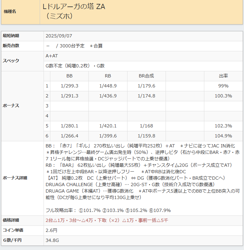Select RB value 1/436.9
This screenshot has width=244, height=250.
[x=108, y=96]
